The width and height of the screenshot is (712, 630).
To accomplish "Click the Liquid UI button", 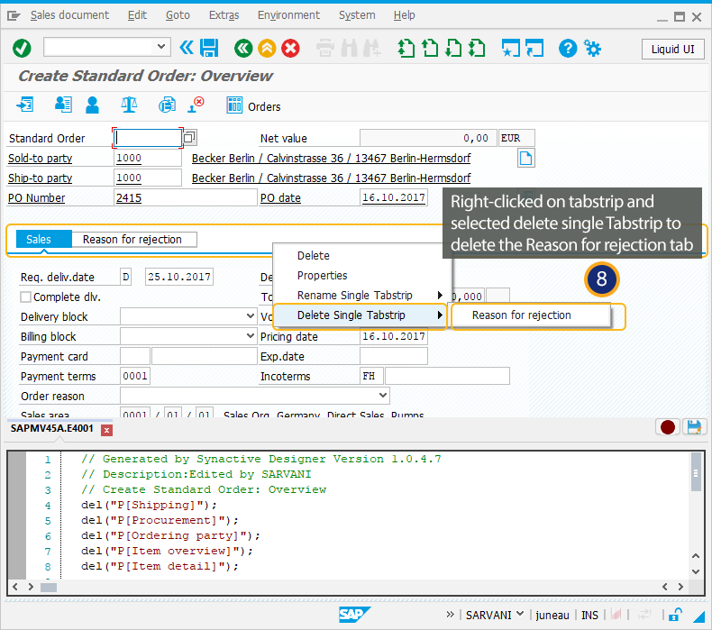I will pyautogui.click(x=672, y=49).
